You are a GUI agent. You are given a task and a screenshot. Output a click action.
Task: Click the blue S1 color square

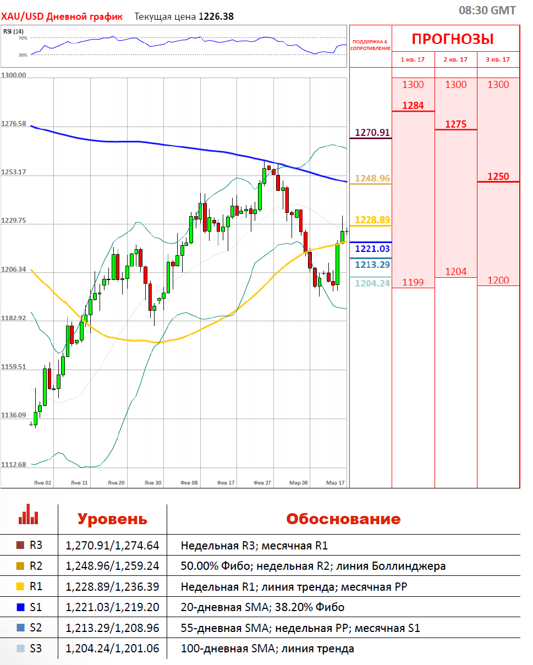tap(21, 607)
